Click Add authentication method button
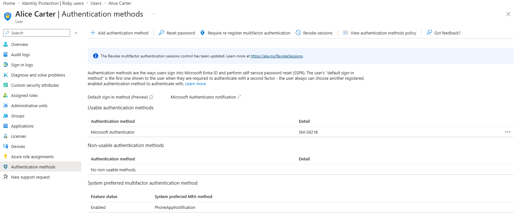Viewport: 517px width, 221px height. [119, 33]
